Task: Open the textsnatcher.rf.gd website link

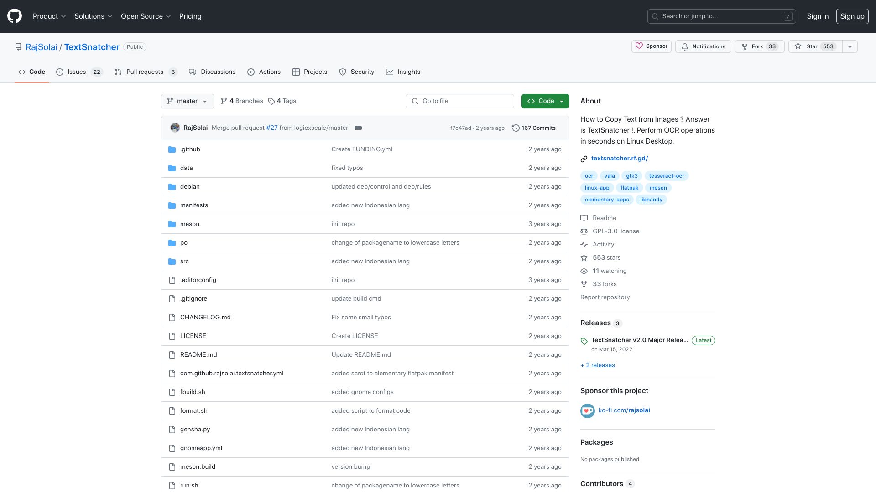Action: coord(619,159)
